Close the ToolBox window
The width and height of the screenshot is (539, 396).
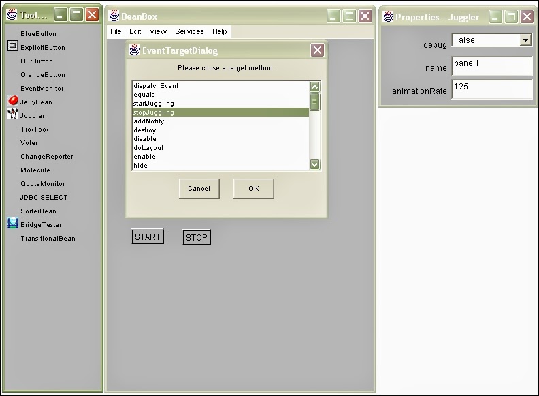pyautogui.click(x=92, y=15)
